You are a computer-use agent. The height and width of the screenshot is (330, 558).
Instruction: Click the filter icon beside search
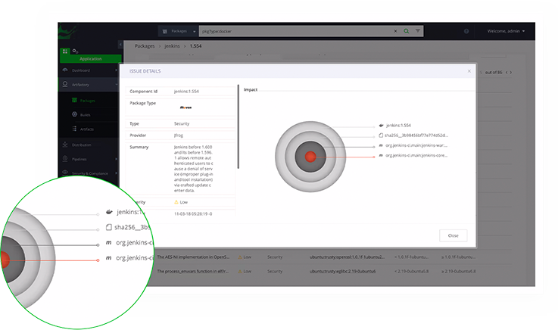pyautogui.click(x=418, y=31)
